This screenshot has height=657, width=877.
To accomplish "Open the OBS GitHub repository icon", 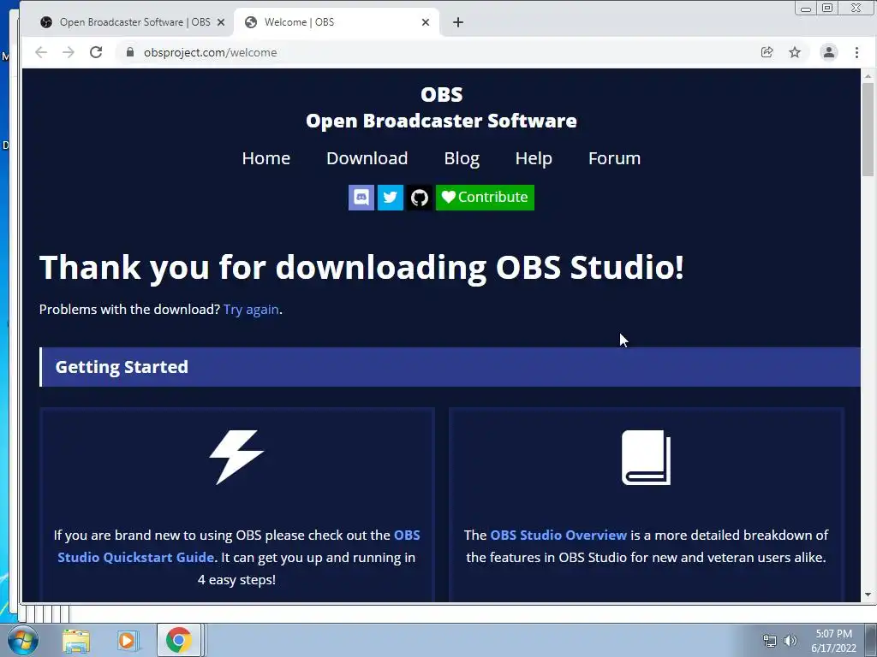I will click(x=420, y=198).
